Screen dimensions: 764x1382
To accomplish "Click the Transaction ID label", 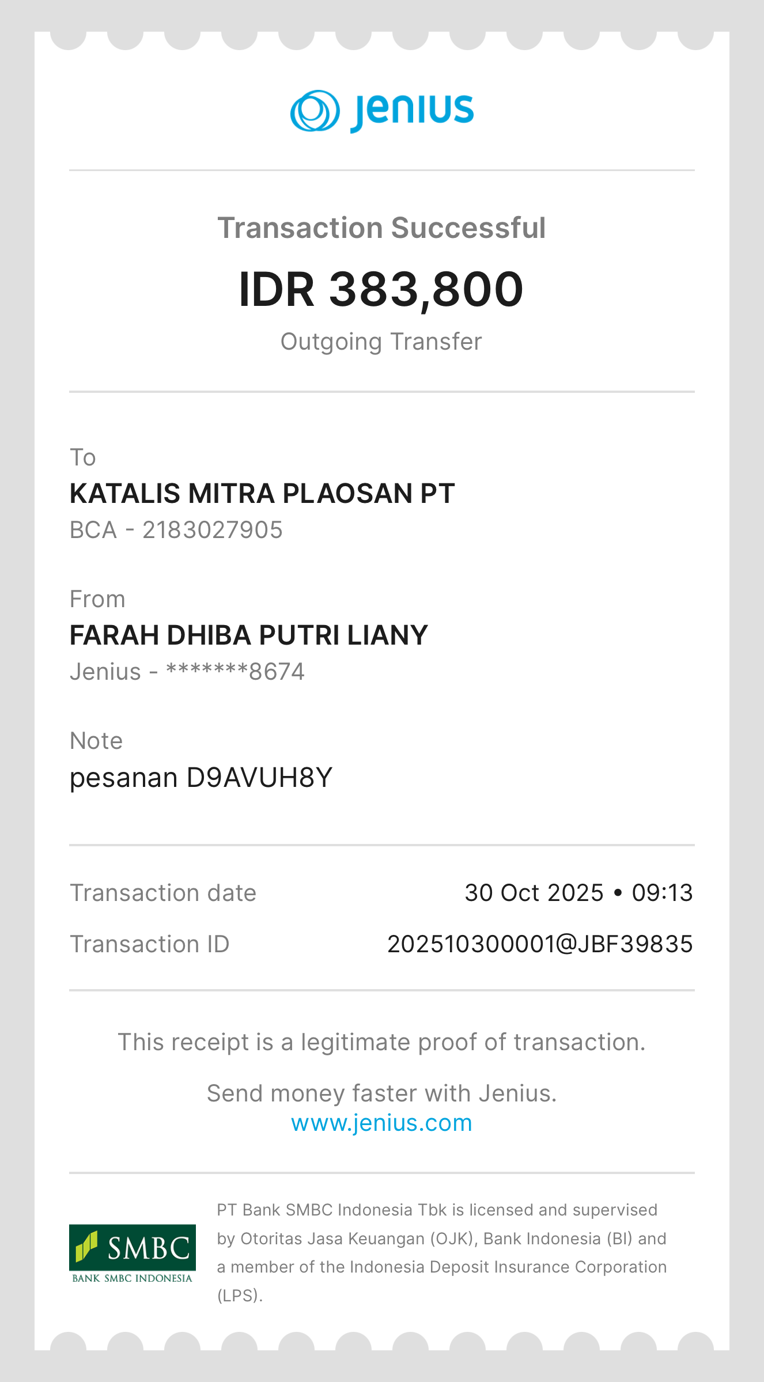I will point(150,944).
